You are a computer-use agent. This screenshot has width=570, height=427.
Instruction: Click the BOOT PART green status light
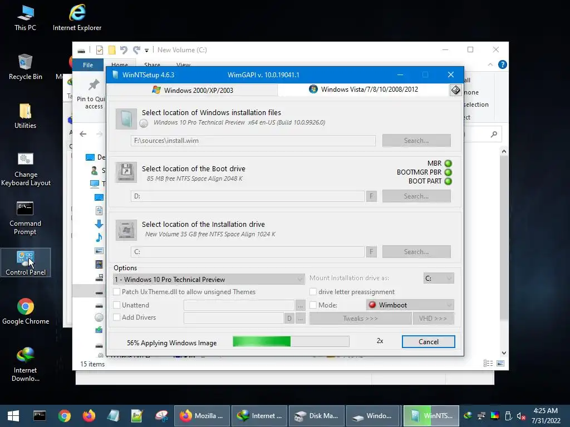tap(448, 181)
